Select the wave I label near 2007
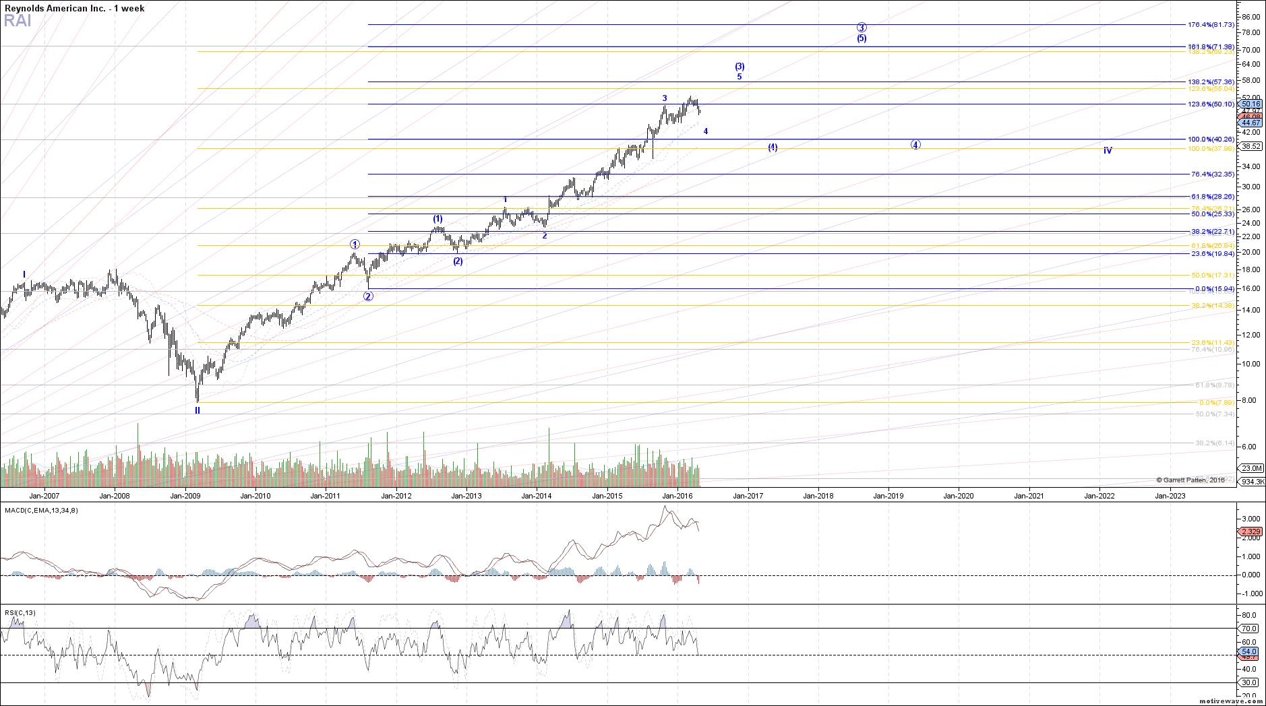 [x=24, y=274]
